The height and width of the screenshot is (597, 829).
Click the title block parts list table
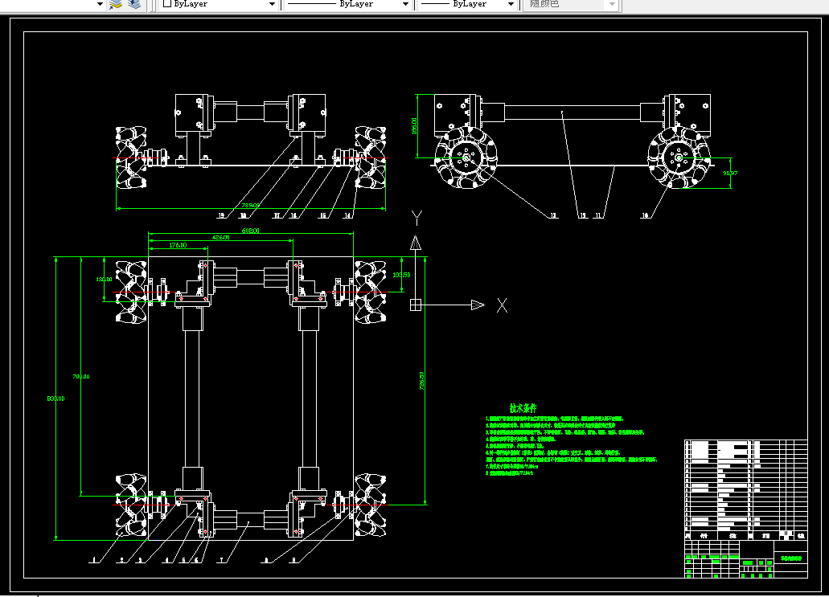coord(746,490)
